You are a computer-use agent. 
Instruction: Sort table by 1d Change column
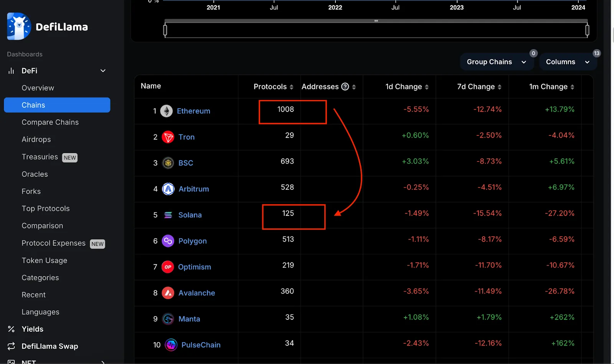[406, 87]
